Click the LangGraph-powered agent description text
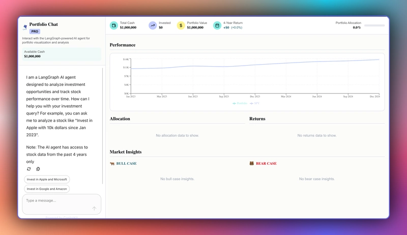This screenshot has height=235, width=407. pos(56,40)
